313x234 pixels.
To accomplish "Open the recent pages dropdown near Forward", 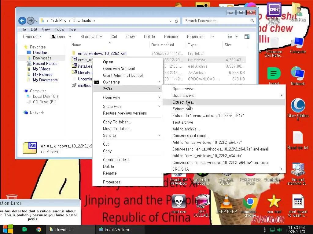I will 37,21.
